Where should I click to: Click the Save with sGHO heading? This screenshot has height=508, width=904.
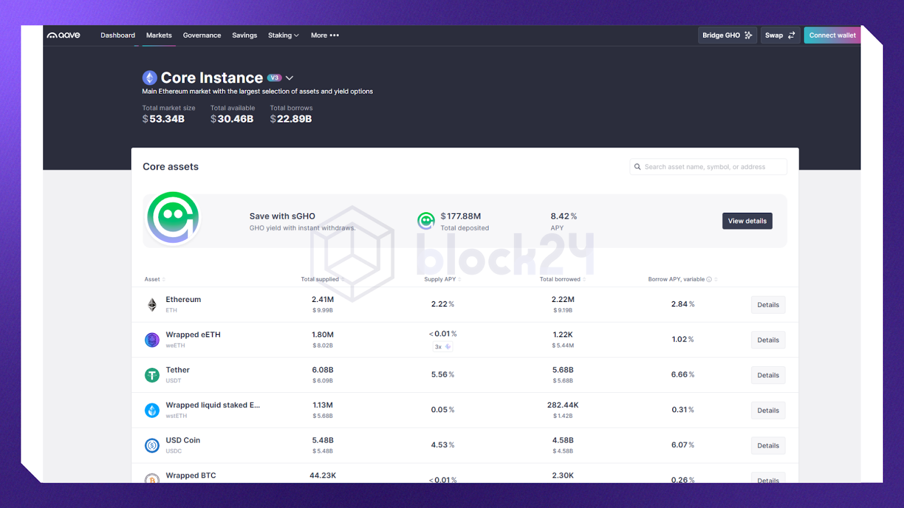coord(282,216)
